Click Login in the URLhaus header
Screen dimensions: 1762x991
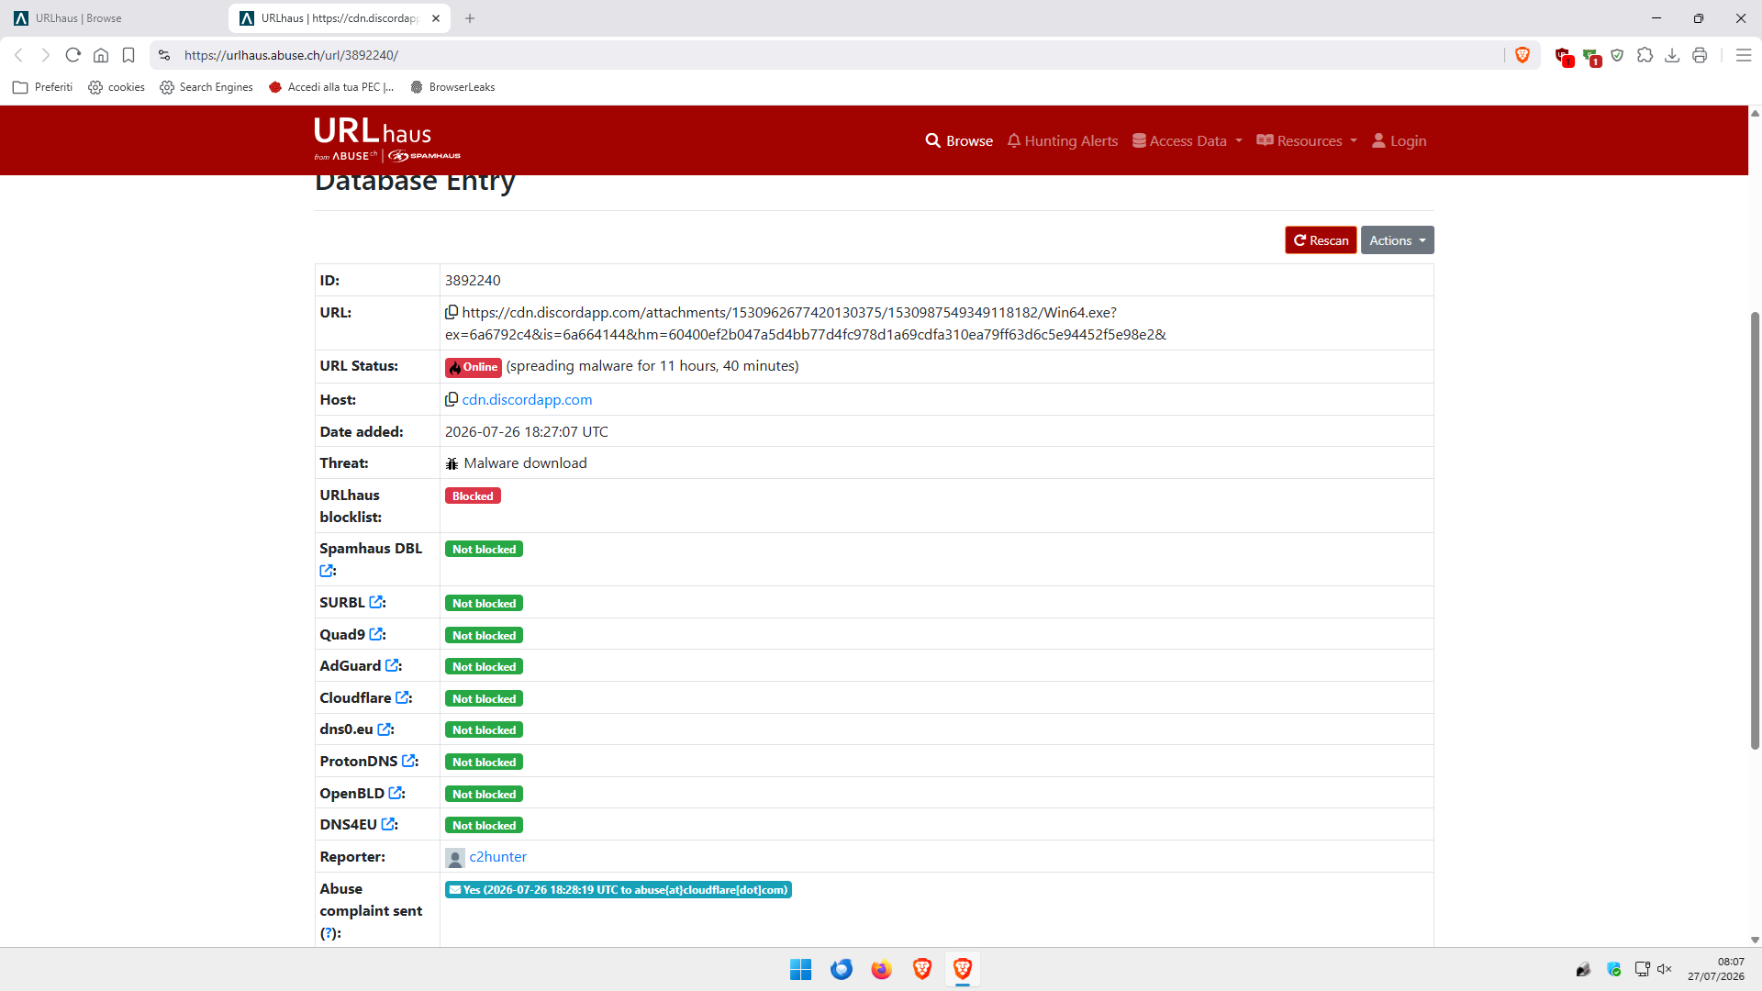pyautogui.click(x=1399, y=140)
